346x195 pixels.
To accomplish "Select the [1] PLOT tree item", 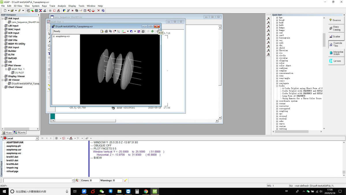I will [x=20, y=73].
